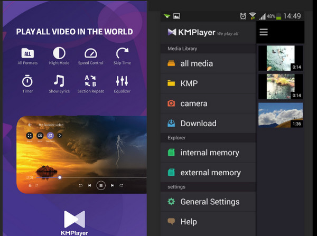
Task: Rewind using the counter-clockwise arrow button
Action: tap(81, 185)
